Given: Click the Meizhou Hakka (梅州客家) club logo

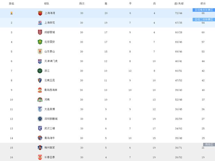Looking at the screenshot, I should click(x=40, y=148).
